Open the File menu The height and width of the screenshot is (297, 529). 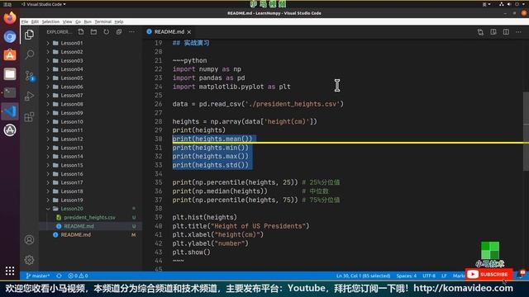point(25,21)
